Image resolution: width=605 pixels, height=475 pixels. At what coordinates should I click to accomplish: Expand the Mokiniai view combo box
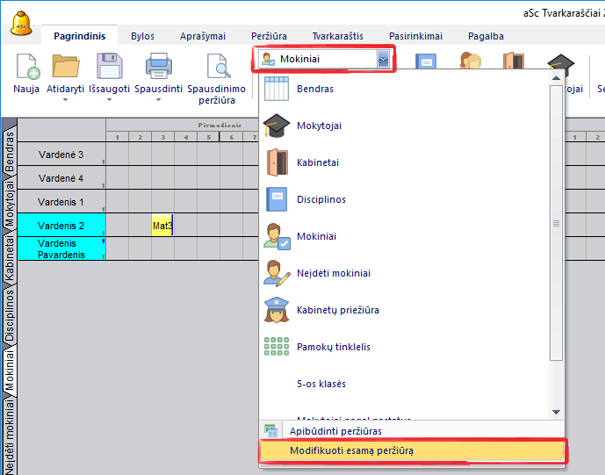point(383,59)
